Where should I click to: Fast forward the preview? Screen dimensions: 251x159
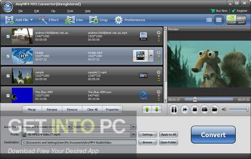click(x=185, y=109)
